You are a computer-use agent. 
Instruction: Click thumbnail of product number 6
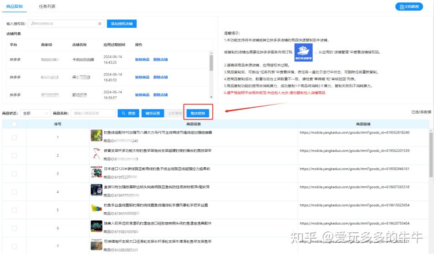click(97, 227)
